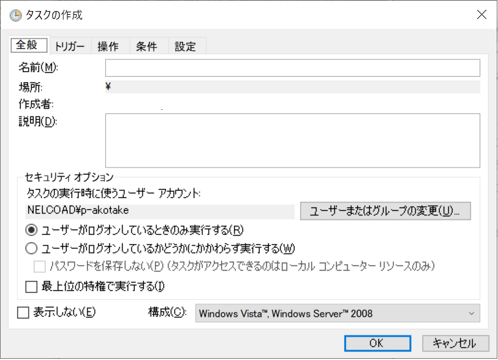
Task: Confirm with the OK button
Action: point(377,343)
